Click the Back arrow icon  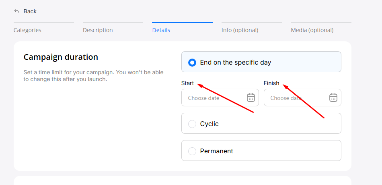[x=16, y=11]
